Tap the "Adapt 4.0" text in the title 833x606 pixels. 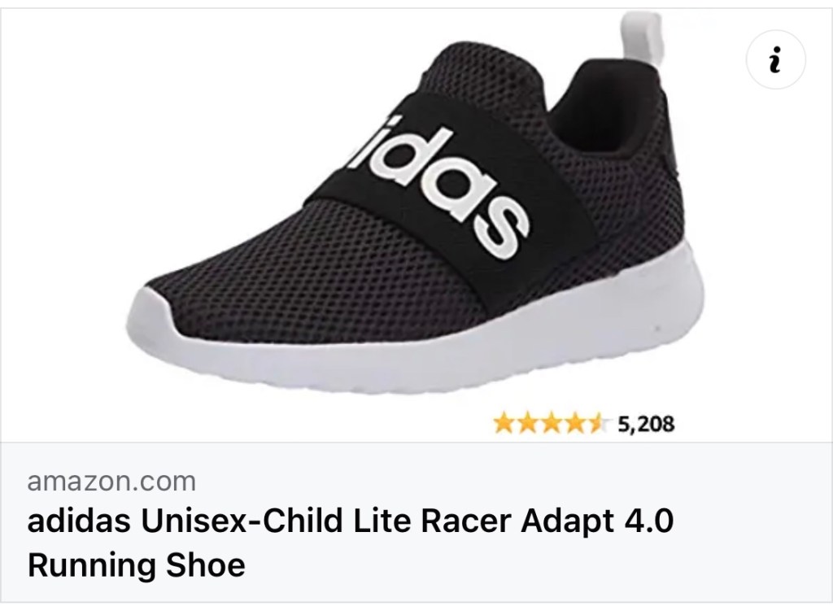[597, 521]
